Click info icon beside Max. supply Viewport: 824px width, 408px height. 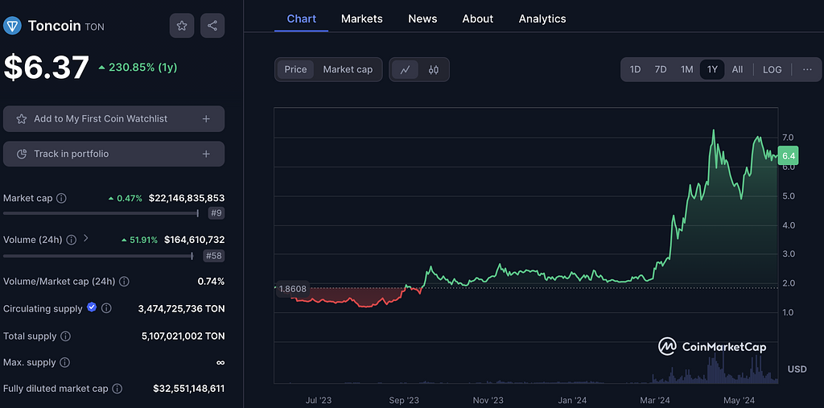[x=64, y=363]
